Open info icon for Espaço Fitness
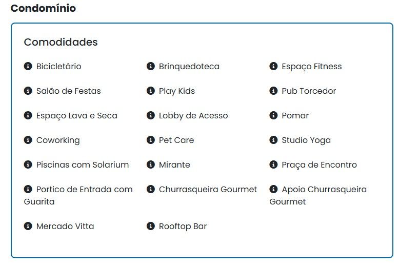The width and height of the screenshot is (399, 268). pyautogui.click(x=273, y=66)
